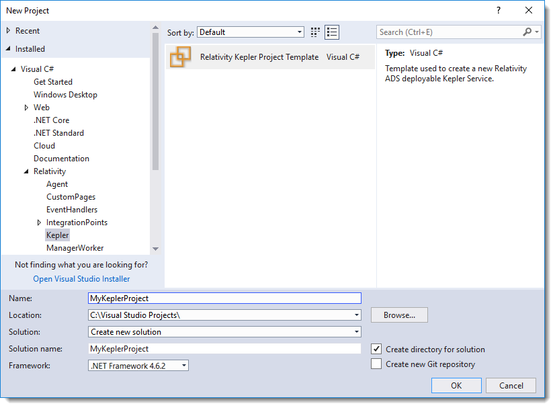Click the Relativity Kepler Project Template name
The height and width of the screenshot is (408, 555).
(259, 57)
